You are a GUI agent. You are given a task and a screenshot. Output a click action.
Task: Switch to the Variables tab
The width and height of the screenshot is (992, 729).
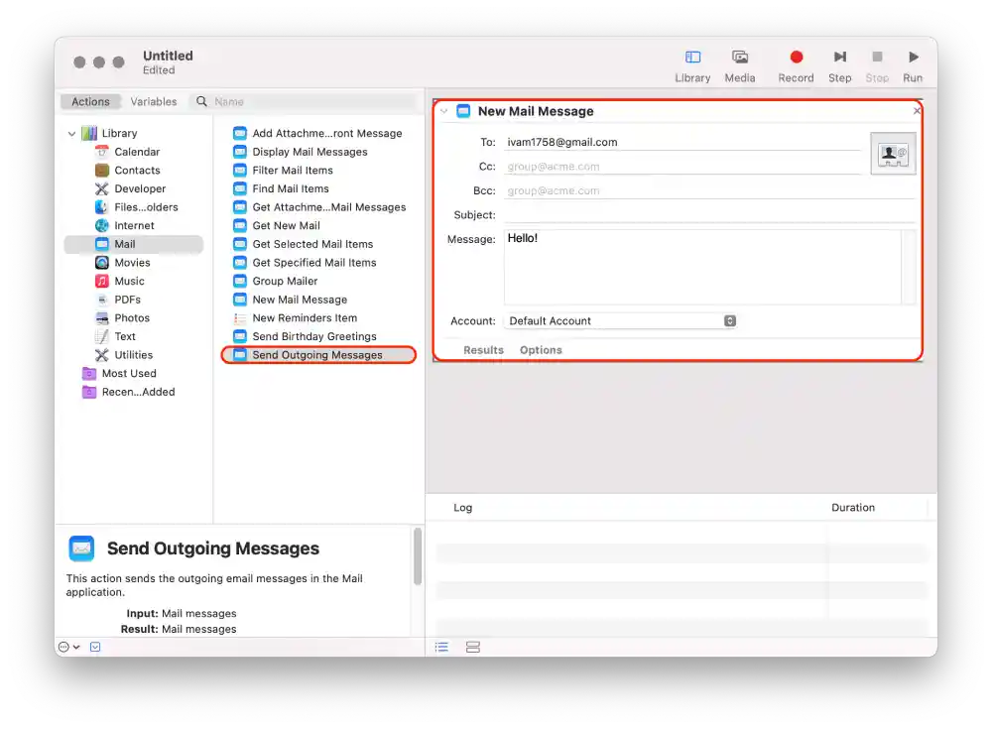pyautogui.click(x=153, y=101)
